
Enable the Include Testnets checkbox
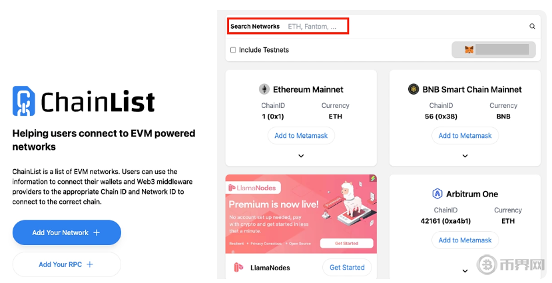coord(232,50)
